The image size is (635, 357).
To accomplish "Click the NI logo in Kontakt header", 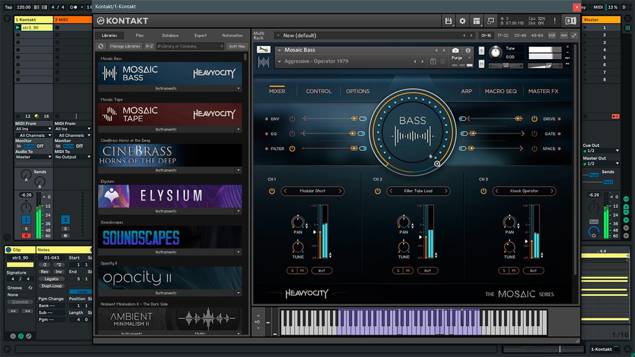I will [x=570, y=21].
